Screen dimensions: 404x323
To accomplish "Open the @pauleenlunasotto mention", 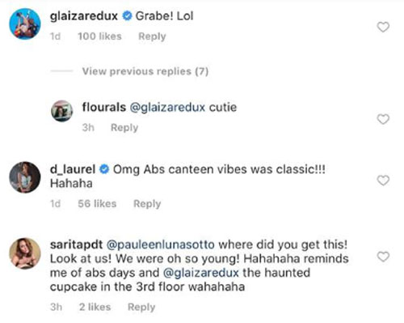I will 161,244.
